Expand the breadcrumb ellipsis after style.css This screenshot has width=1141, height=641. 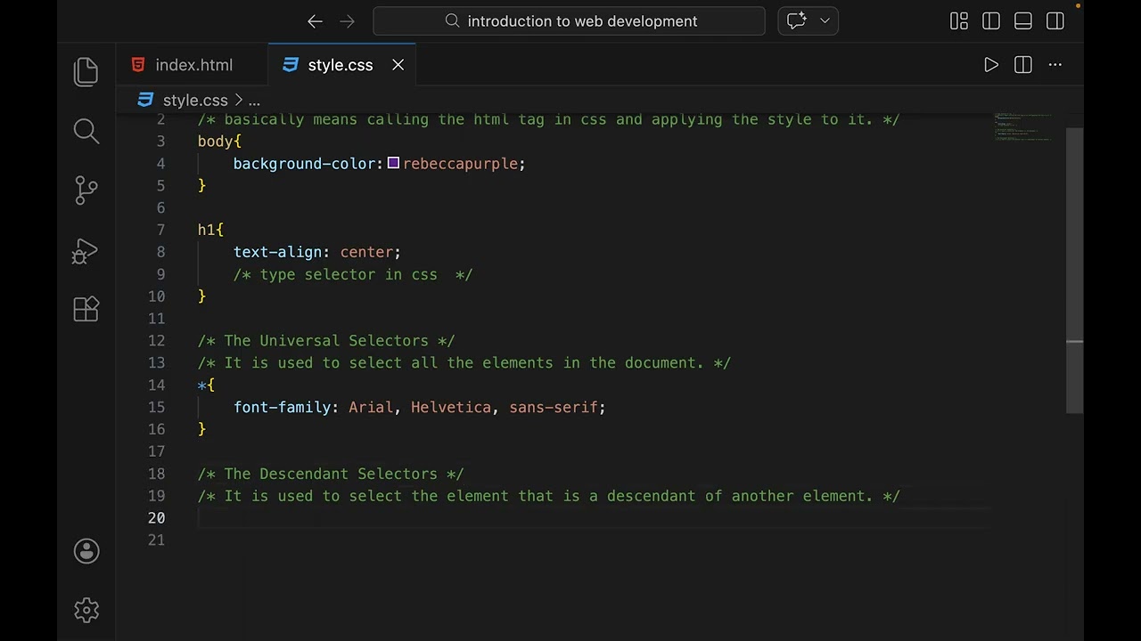click(254, 101)
